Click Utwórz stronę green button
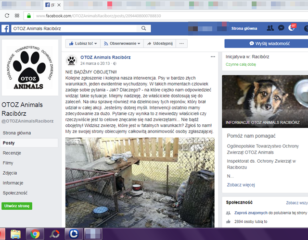 (x=17, y=206)
